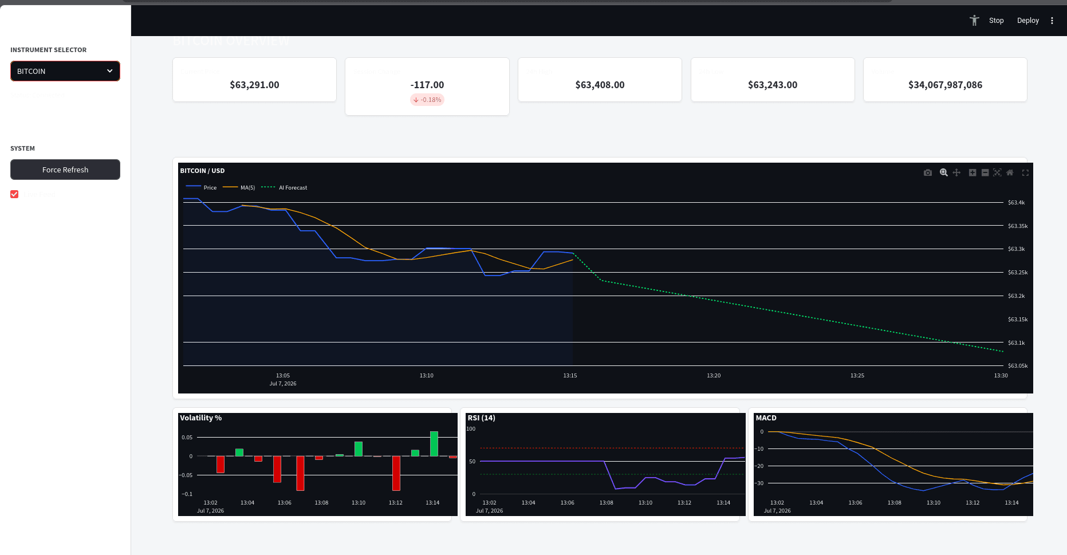Click 13:08 label on RSI chart
Viewport: 1067px width, 555px height.
606,503
